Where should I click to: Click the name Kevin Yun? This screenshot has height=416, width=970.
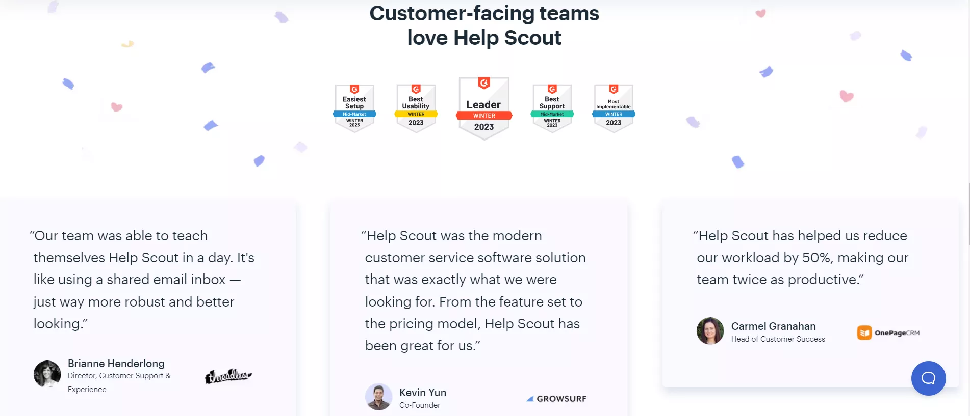423,393
